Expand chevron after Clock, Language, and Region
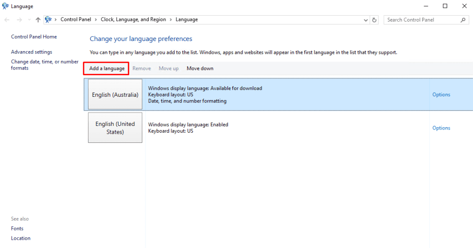 click(171, 19)
